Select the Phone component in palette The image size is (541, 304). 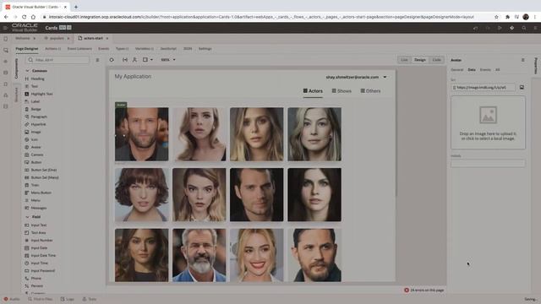34,278
